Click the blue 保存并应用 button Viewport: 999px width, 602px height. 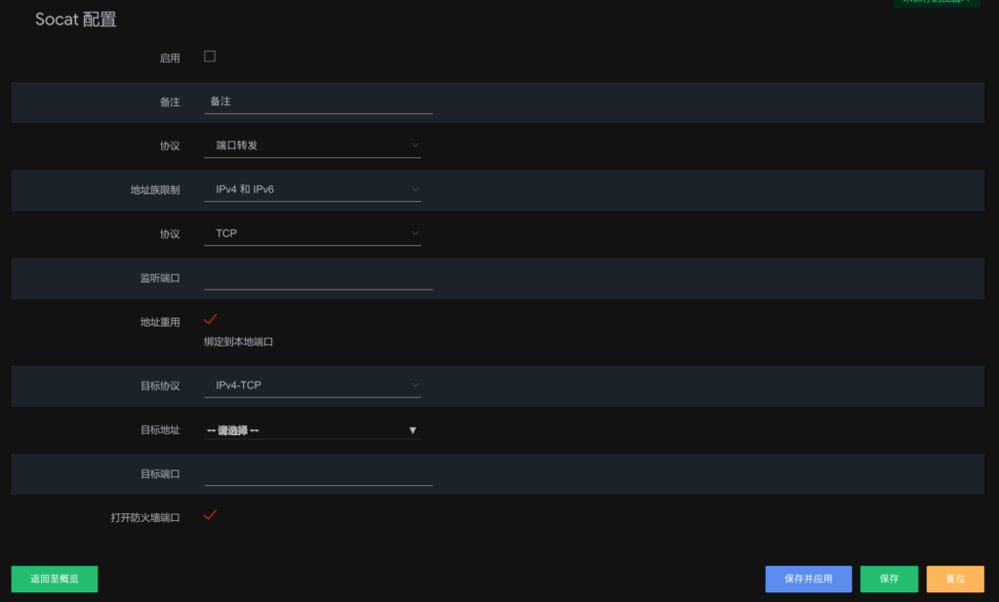[809, 579]
